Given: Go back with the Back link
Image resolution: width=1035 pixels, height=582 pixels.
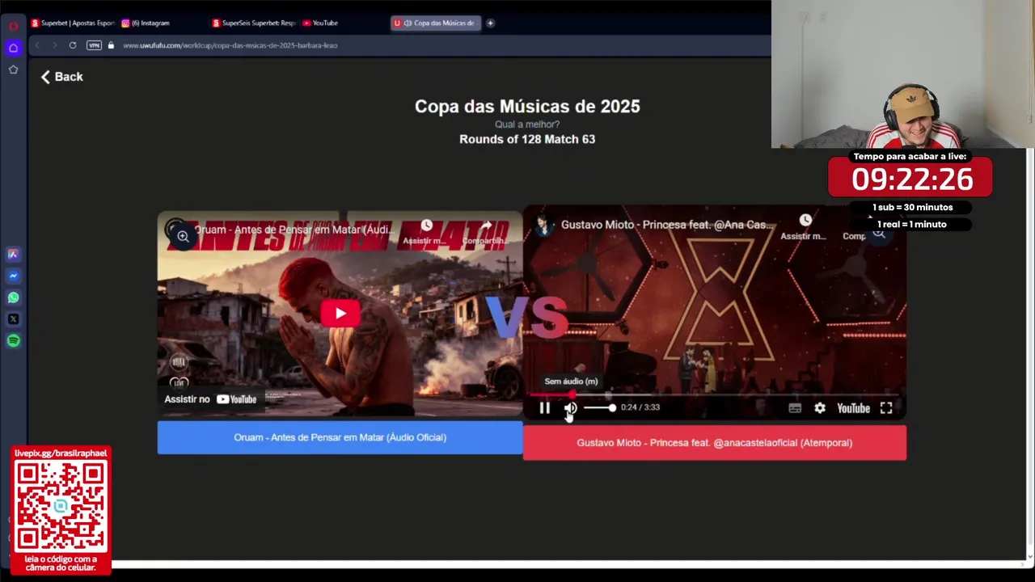Looking at the screenshot, I should [62, 77].
